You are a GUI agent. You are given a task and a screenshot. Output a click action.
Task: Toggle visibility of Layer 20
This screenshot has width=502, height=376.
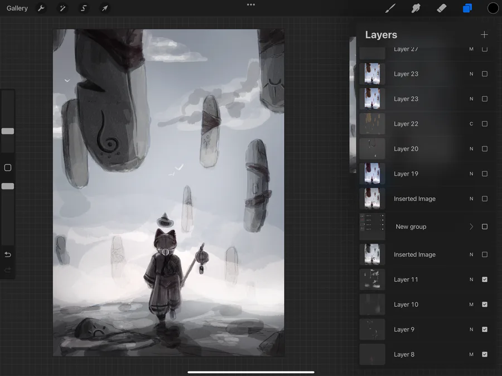click(485, 149)
